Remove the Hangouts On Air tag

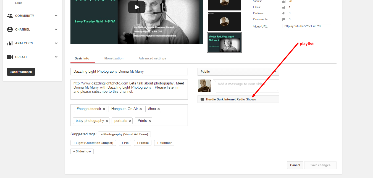141,109
